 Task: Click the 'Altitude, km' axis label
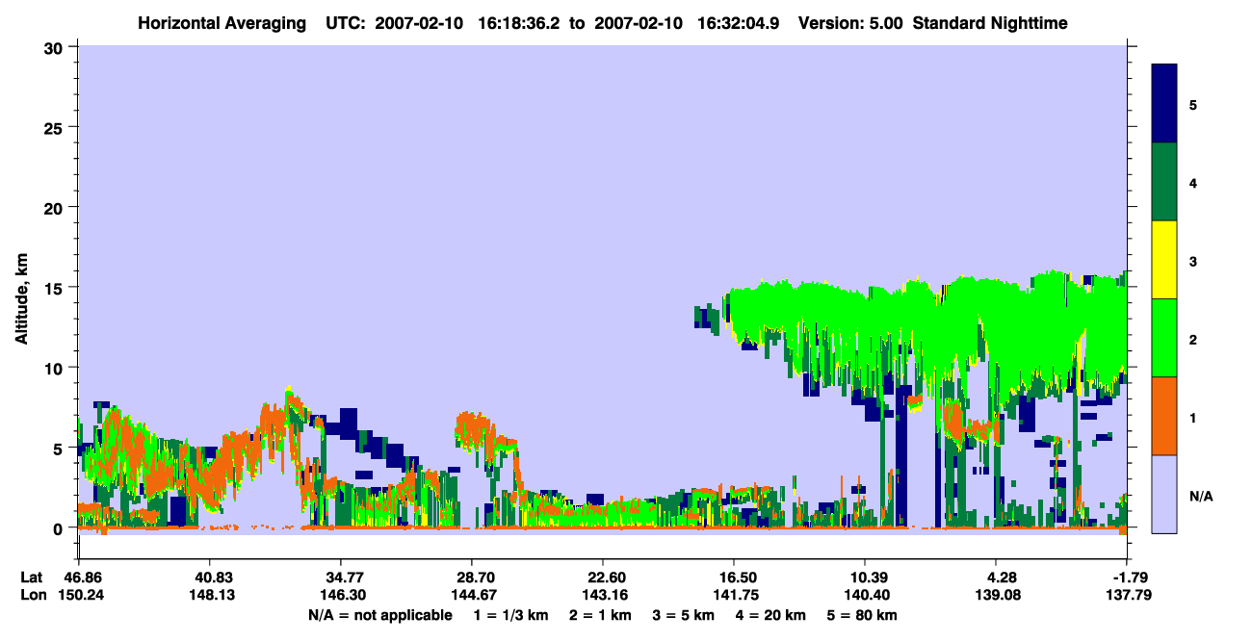[x=21, y=297]
